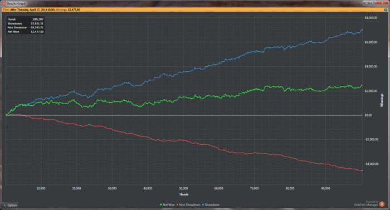Click the orange filter bar text
Image resolution: width=390 pixels, height=210 pixels.
(x=41, y=9)
